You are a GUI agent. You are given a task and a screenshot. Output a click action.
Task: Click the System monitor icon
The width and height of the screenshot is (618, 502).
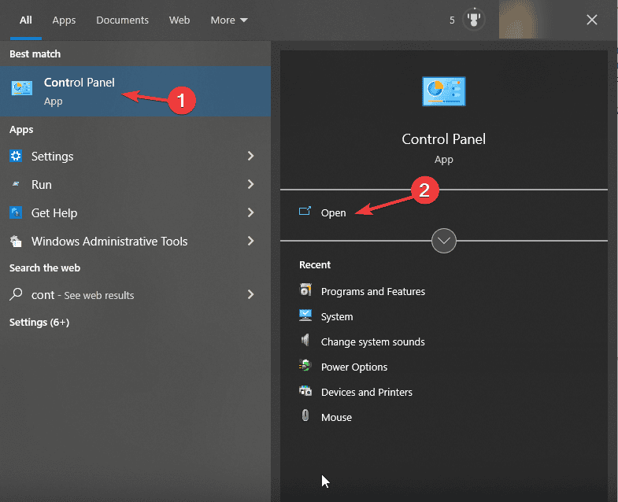(x=305, y=316)
